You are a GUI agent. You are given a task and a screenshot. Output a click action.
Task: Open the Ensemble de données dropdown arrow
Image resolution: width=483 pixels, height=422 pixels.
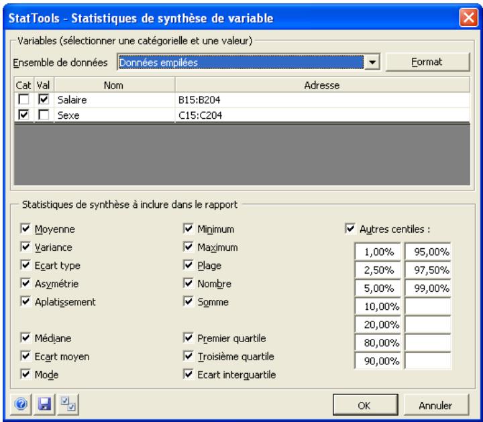(372, 62)
